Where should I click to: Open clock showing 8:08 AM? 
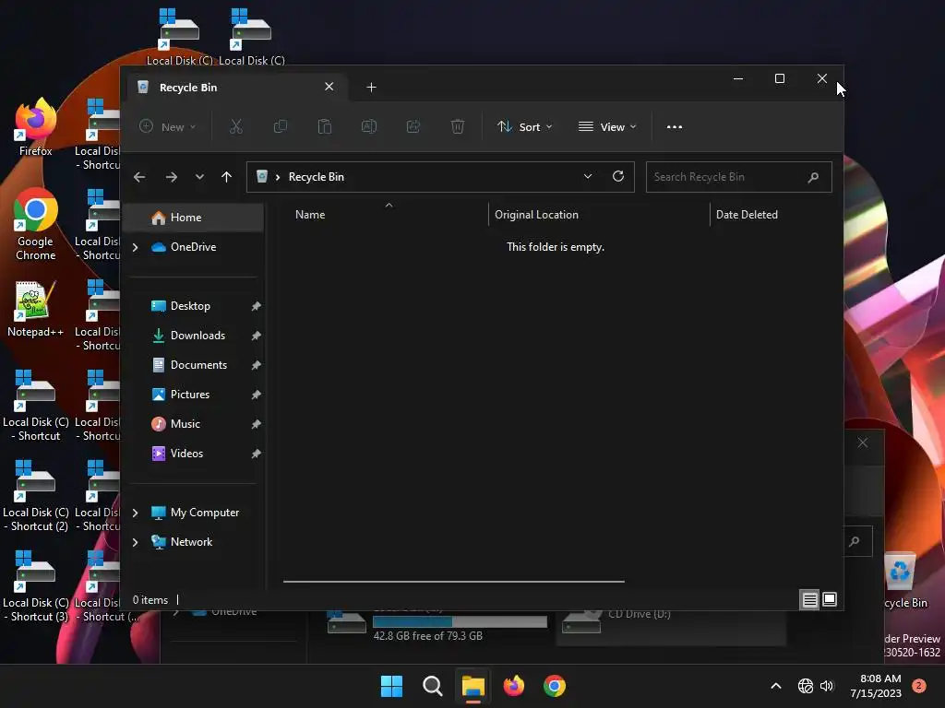876,686
